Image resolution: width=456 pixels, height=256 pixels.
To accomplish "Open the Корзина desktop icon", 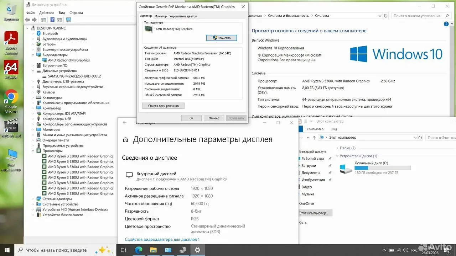I will (x=11, y=12).
